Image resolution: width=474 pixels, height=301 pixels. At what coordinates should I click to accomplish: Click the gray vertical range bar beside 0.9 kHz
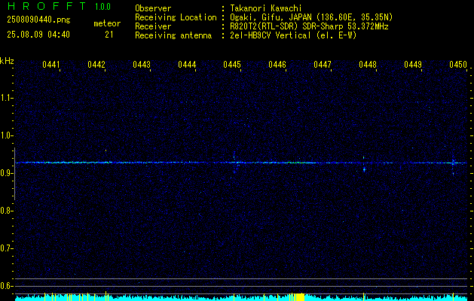[14, 174]
